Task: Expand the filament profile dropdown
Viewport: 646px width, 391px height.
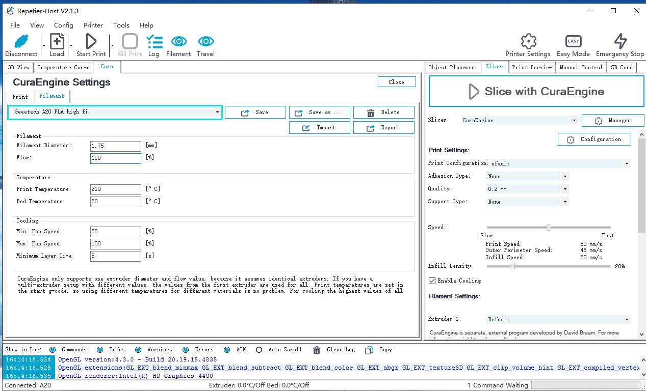Action: [217, 112]
